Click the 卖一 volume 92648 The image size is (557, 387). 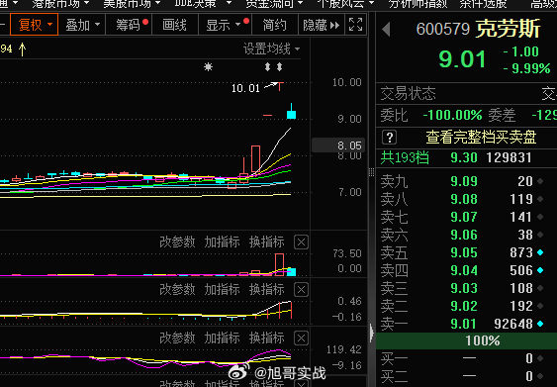pyautogui.click(x=513, y=324)
